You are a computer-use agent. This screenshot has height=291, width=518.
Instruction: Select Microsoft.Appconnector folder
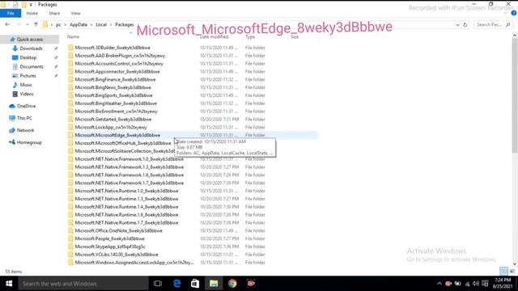coord(117,72)
